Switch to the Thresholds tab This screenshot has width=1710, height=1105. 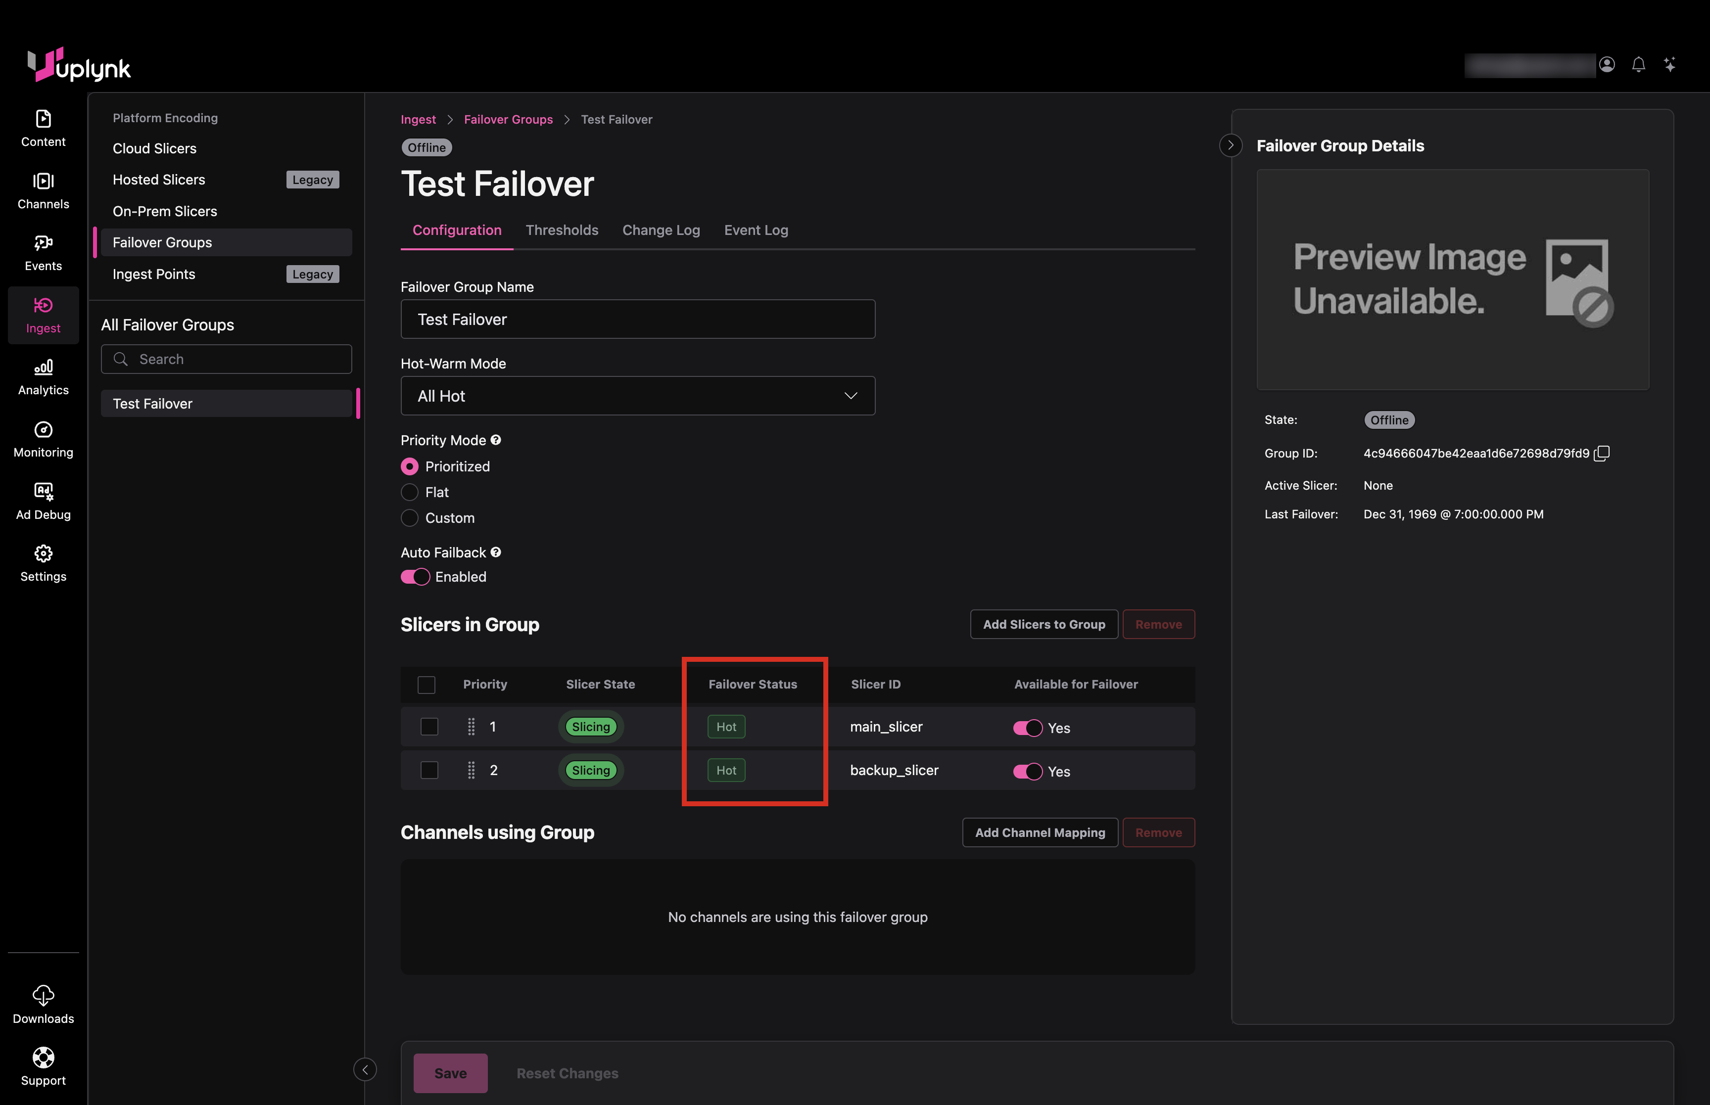pyautogui.click(x=561, y=230)
